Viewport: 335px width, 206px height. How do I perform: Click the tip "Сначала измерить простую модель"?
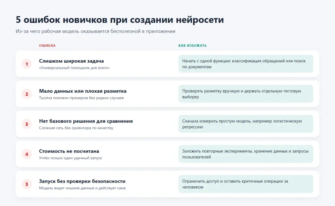(246, 124)
